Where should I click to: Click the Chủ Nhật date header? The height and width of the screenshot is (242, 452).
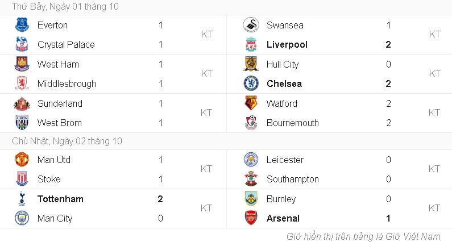coord(67,141)
